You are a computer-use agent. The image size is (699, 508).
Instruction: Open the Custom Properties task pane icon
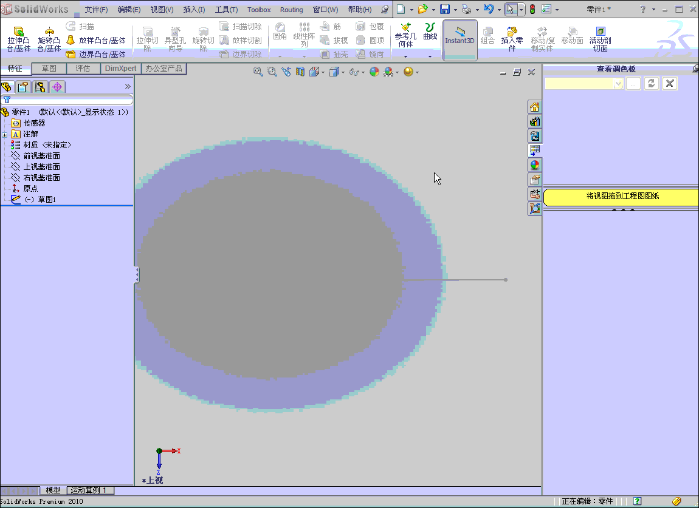point(534,180)
